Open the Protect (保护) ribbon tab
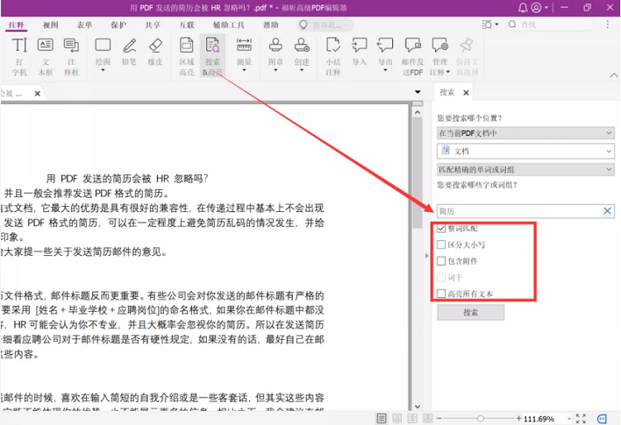This screenshot has width=621, height=425. [x=118, y=25]
